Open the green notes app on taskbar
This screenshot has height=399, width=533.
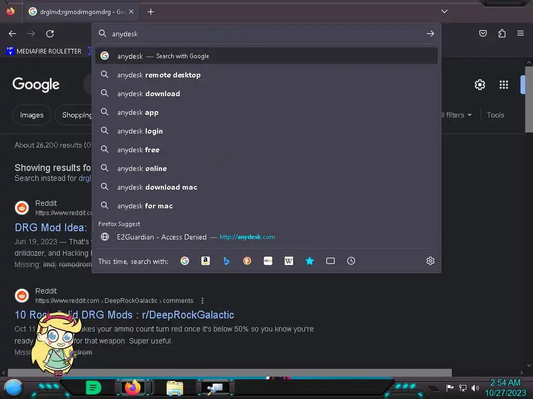pos(94,388)
